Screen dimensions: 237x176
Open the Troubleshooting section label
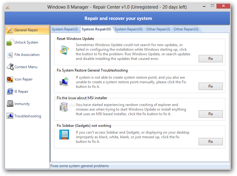[28, 116]
